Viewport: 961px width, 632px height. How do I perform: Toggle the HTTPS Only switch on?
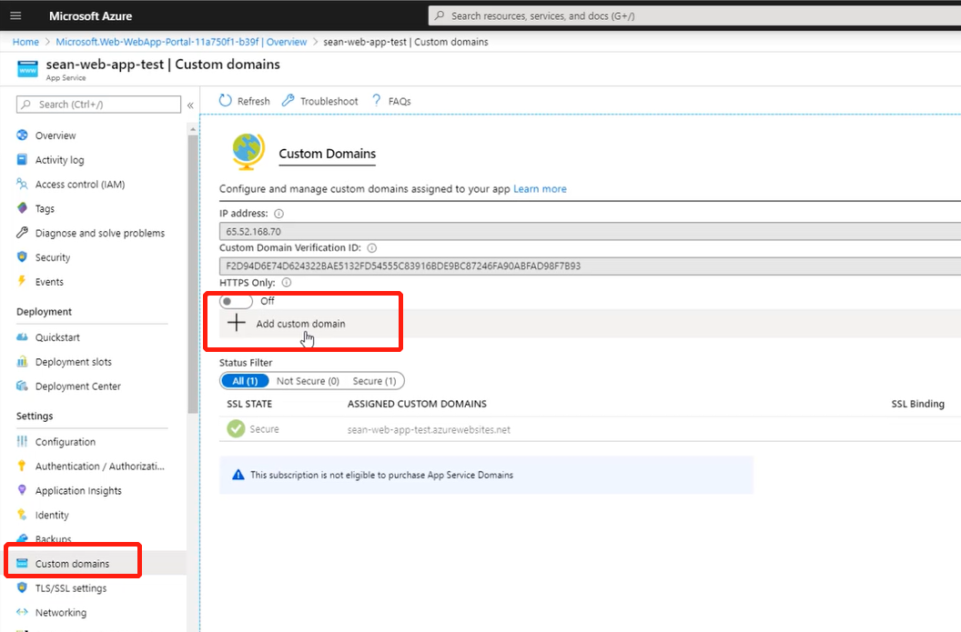[x=236, y=301]
